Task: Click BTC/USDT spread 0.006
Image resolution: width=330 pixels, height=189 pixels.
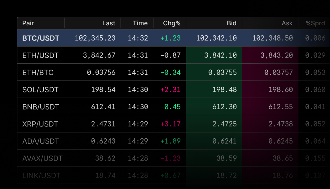Action: [x=315, y=38]
